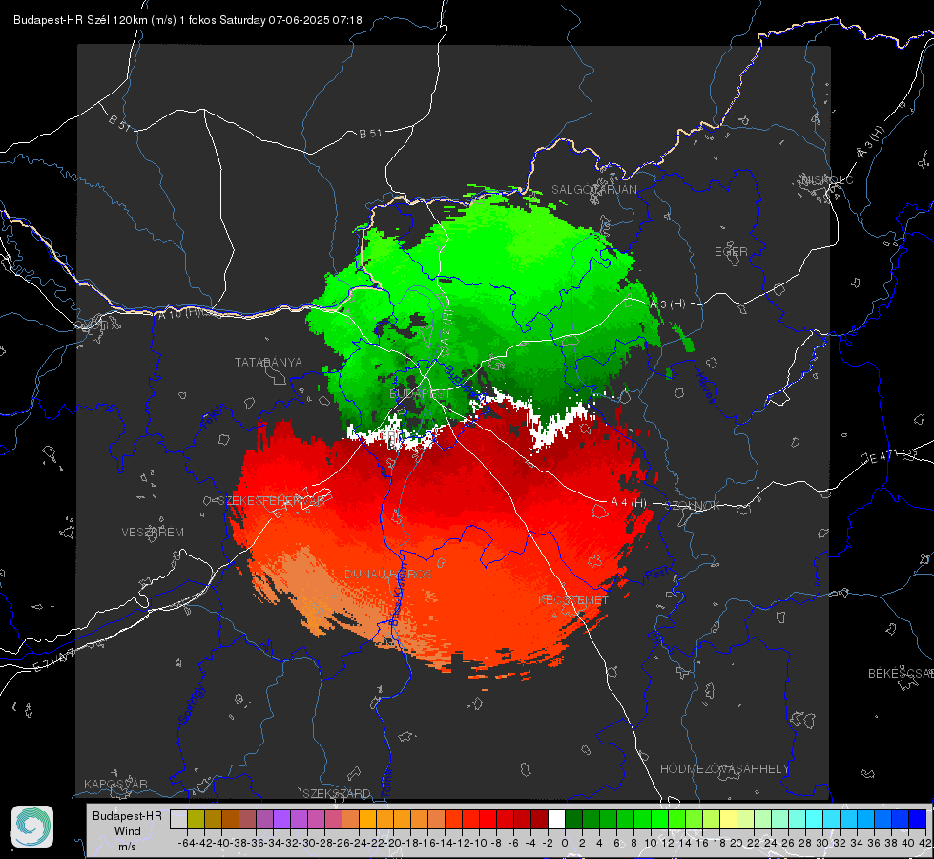Click the BEKESCSABA city label
The width and height of the screenshot is (934, 859).
[x=901, y=674]
